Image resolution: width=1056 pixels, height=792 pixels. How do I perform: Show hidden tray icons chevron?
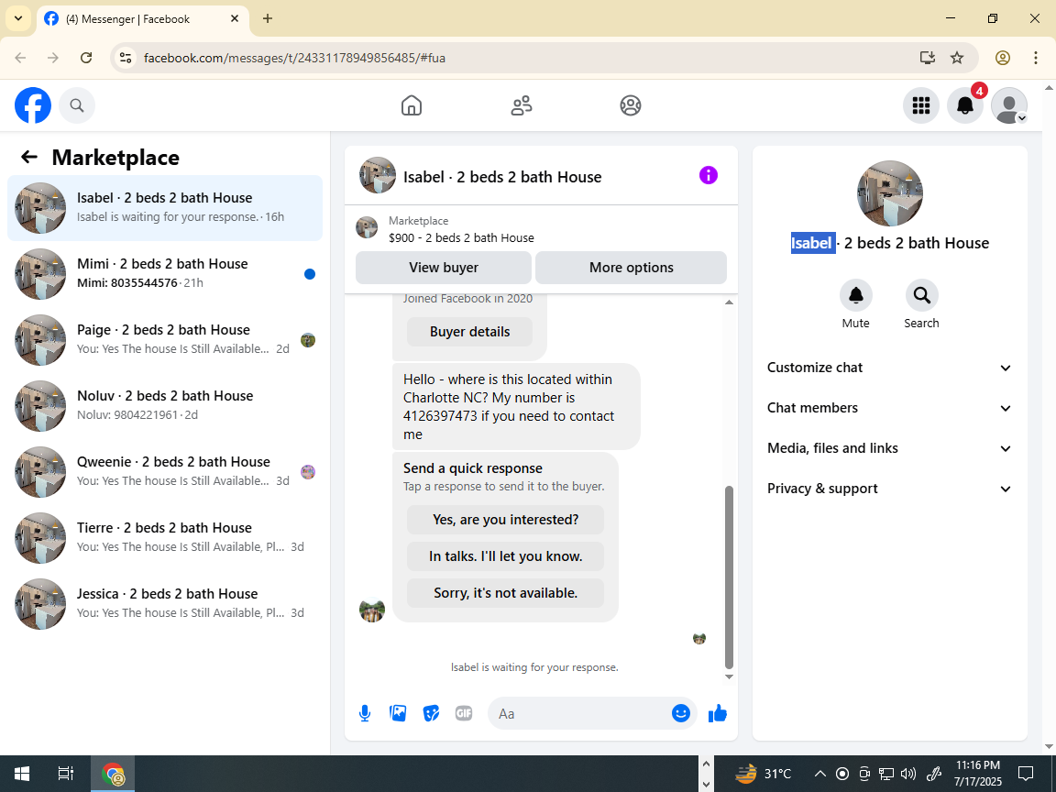pyautogui.click(x=819, y=774)
